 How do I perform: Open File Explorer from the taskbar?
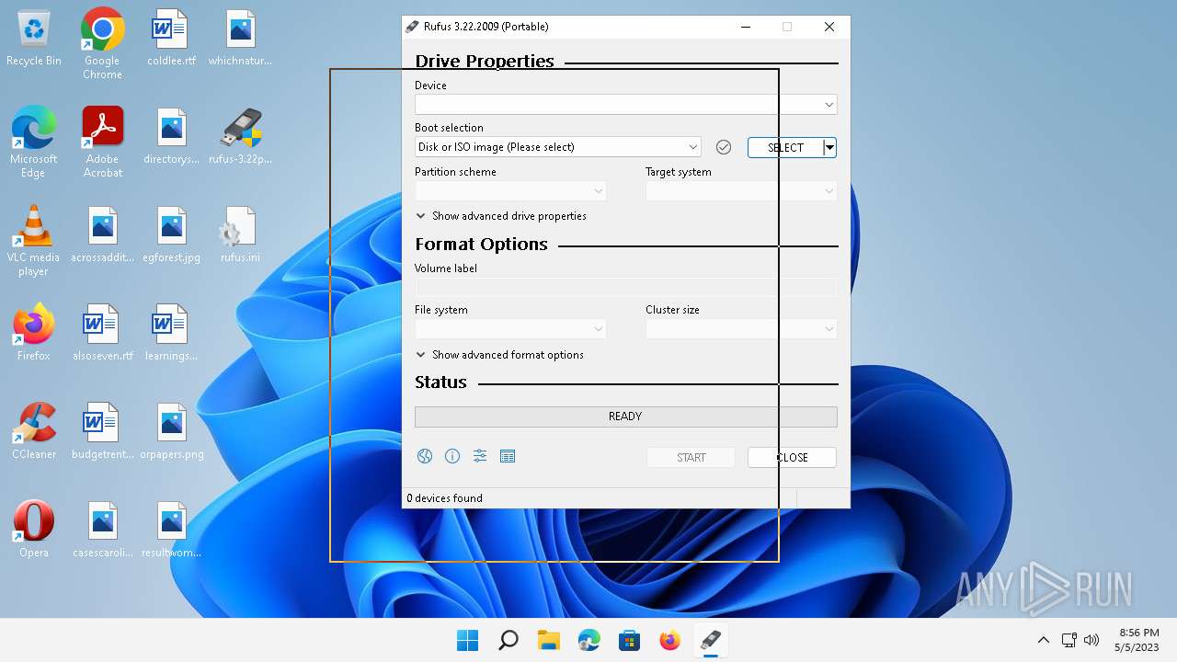[x=548, y=640]
